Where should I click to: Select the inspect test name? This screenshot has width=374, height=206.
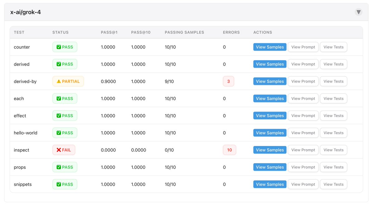pyautogui.click(x=22, y=150)
